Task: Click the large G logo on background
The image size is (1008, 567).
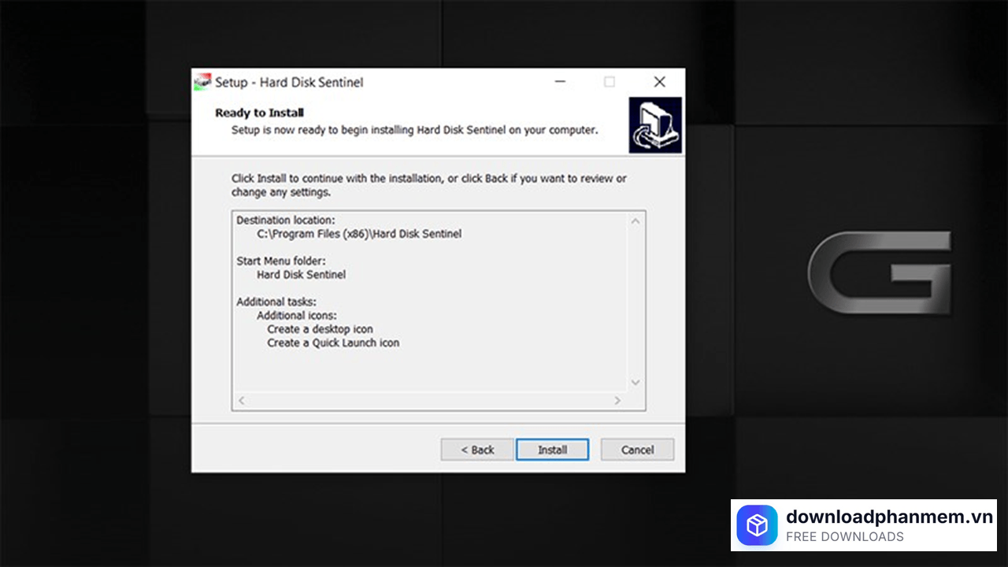Action: (x=879, y=272)
